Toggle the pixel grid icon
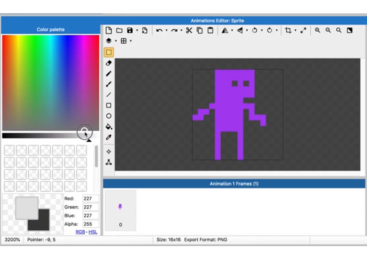 click(124, 41)
